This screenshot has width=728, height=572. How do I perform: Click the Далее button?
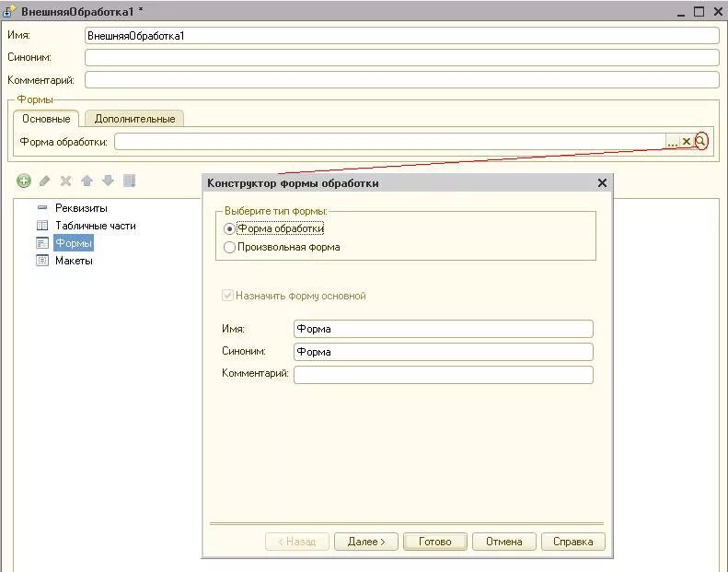366,542
